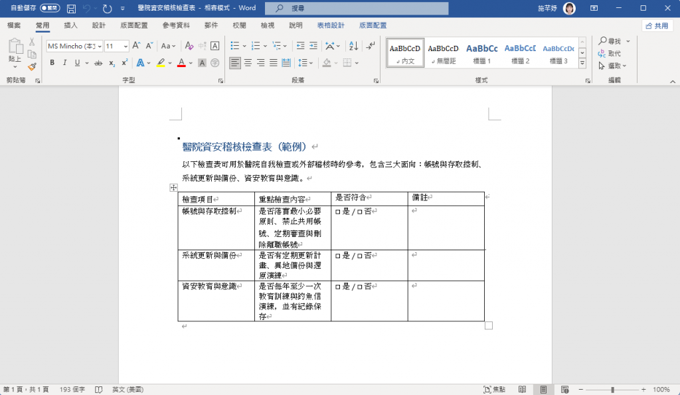Image resolution: width=680 pixels, height=395 pixels.
Task: Apply superscript formatting
Action: click(124, 63)
